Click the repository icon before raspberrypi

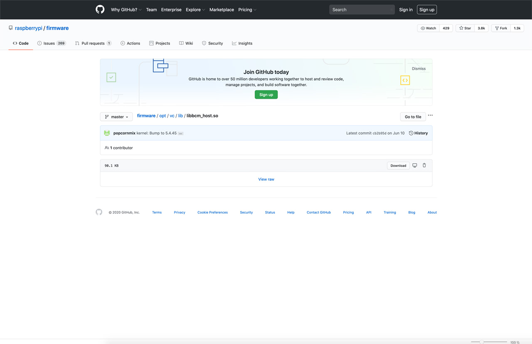(x=11, y=28)
